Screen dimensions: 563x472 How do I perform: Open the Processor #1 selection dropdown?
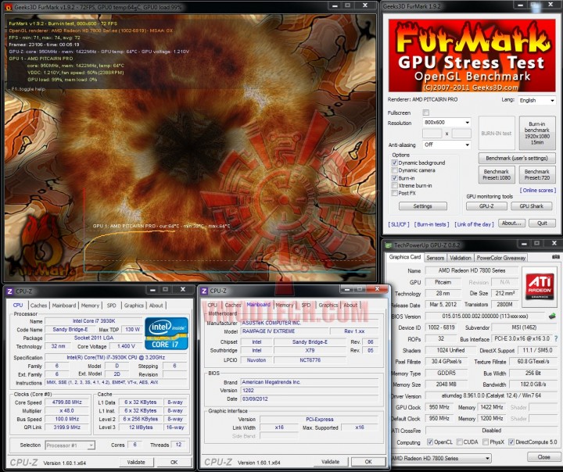[x=70, y=445]
